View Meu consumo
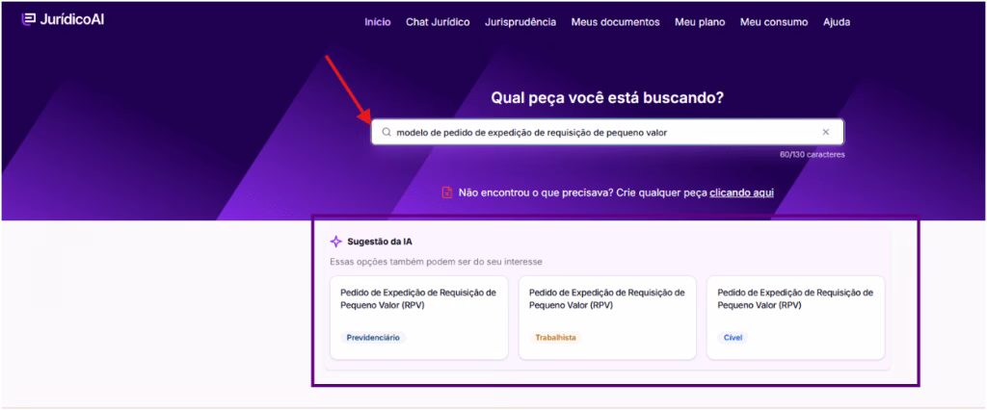This screenshot has width=987, height=410. [774, 22]
